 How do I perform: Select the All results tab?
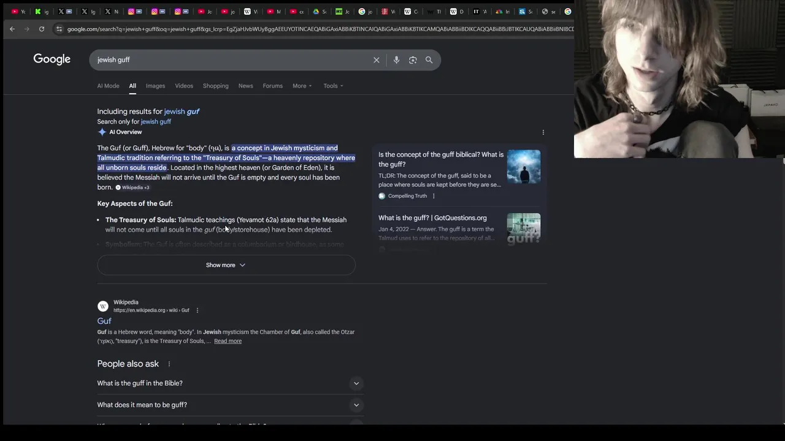[x=132, y=86]
